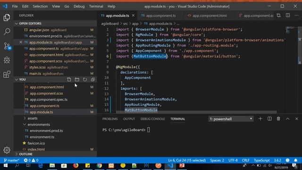Open styles.scss in Open Editors
The height and width of the screenshot is (170, 302).
55,67
